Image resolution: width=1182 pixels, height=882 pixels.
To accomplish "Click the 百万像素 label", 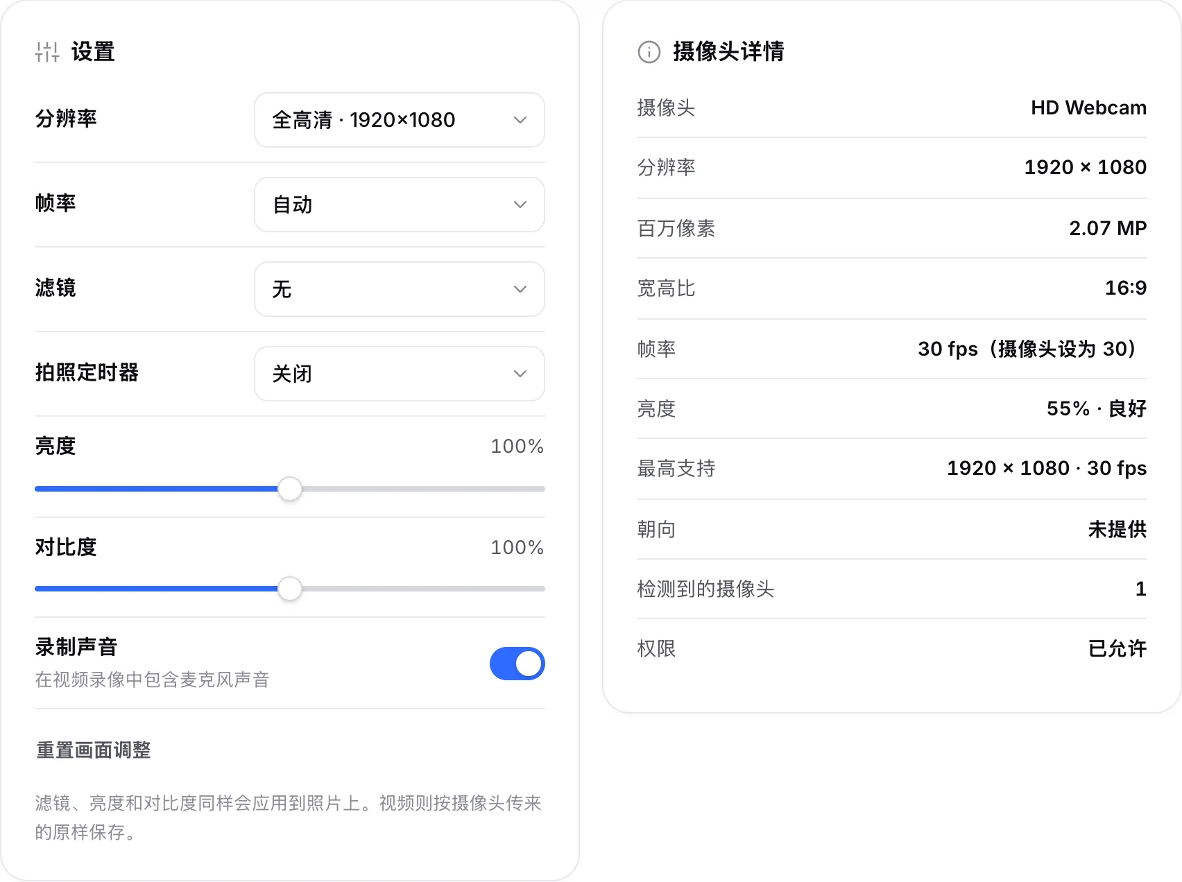I will coord(676,228).
